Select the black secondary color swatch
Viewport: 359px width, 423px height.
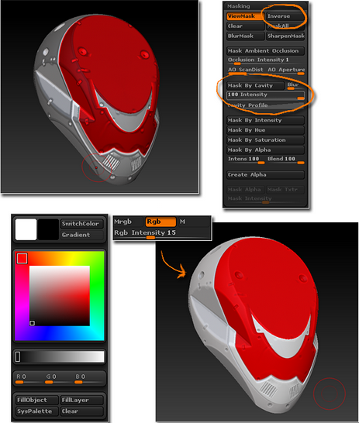48,229
